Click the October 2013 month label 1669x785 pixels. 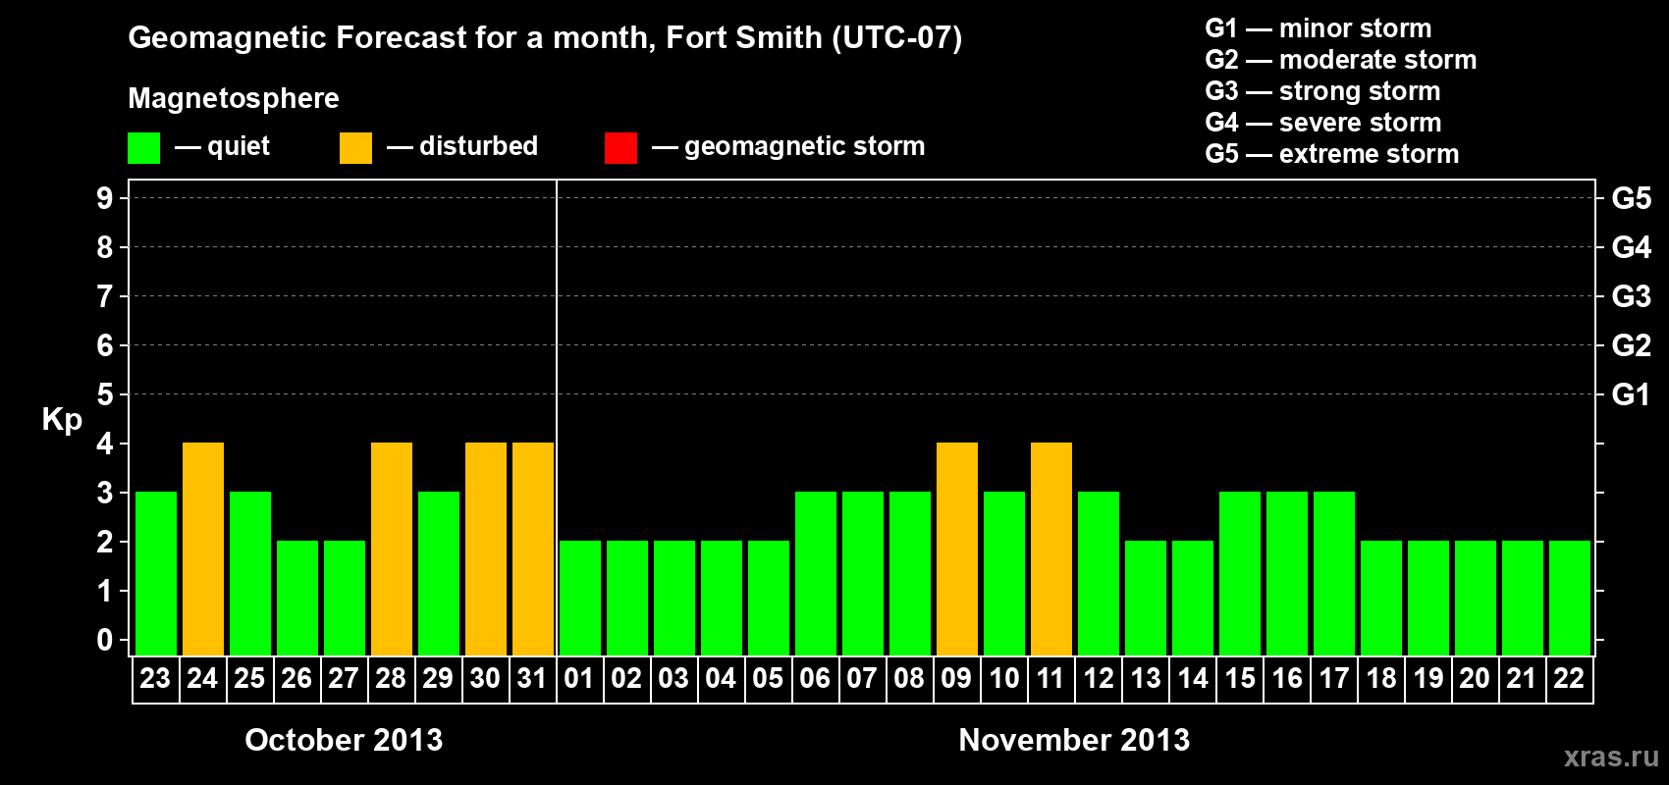(x=344, y=740)
